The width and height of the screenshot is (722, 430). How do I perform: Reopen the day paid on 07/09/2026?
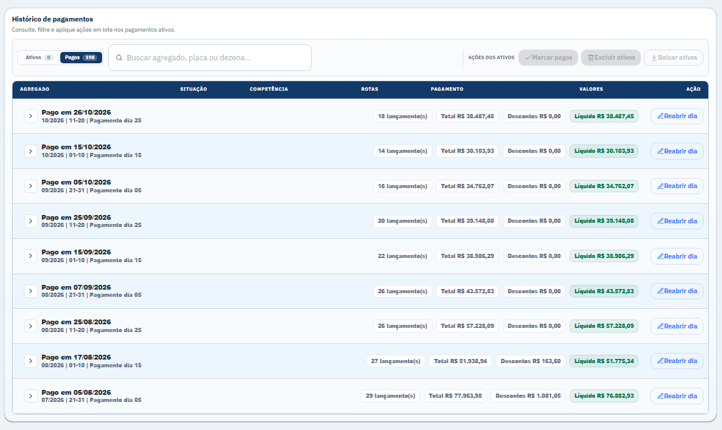pyautogui.click(x=677, y=291)
